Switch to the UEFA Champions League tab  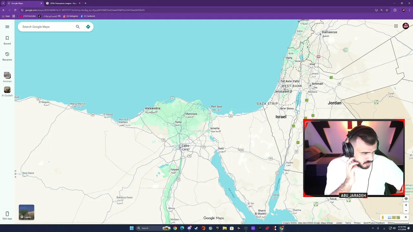tap(63, 3)
